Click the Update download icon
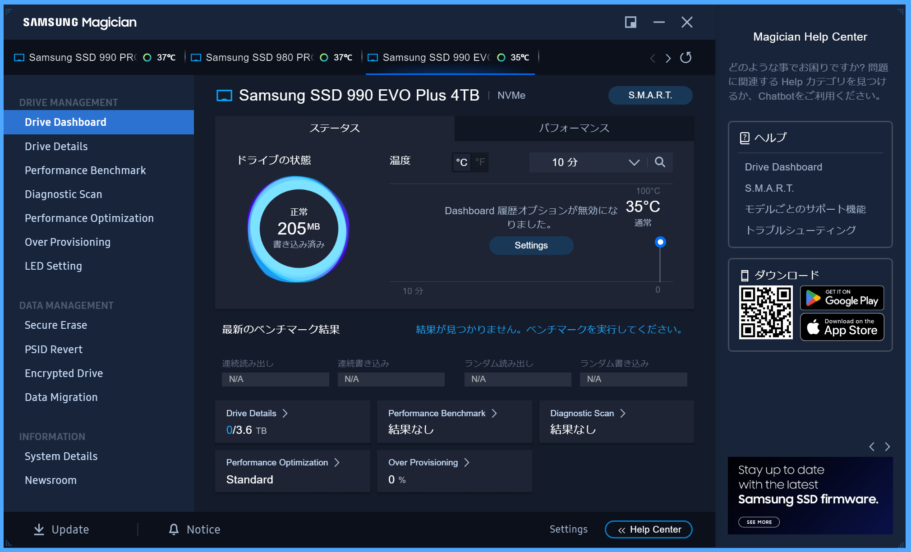The height and width of the screenshot is (552, 911). [39, 529]
